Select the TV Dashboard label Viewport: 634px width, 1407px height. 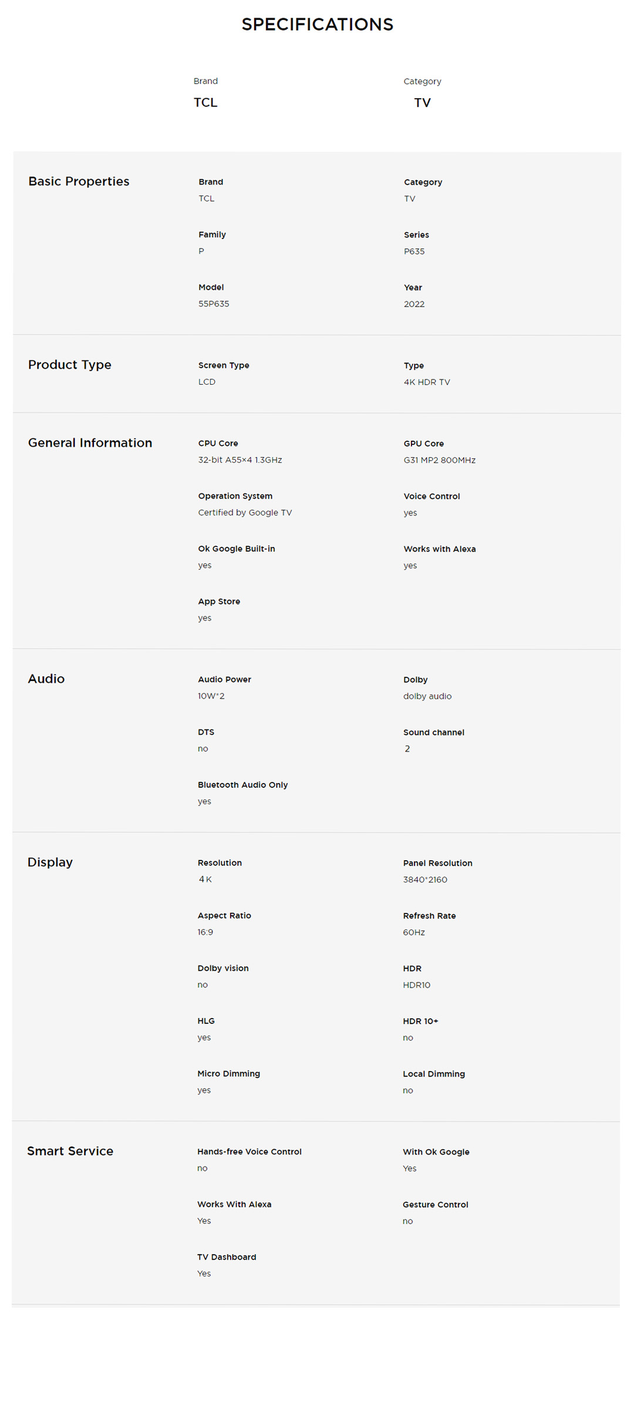tap(226, 1257)
